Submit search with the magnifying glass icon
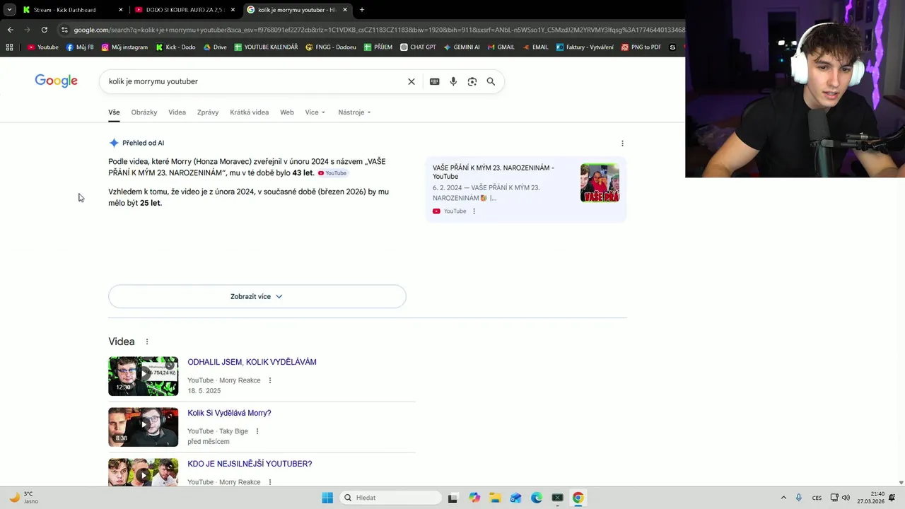The width and height of the screenshot is (905, 509). pyautogui.click(x=491, y=81)
